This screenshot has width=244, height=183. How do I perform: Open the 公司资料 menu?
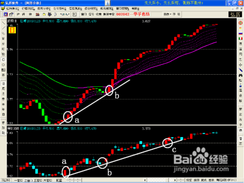(x=60, y=8)
